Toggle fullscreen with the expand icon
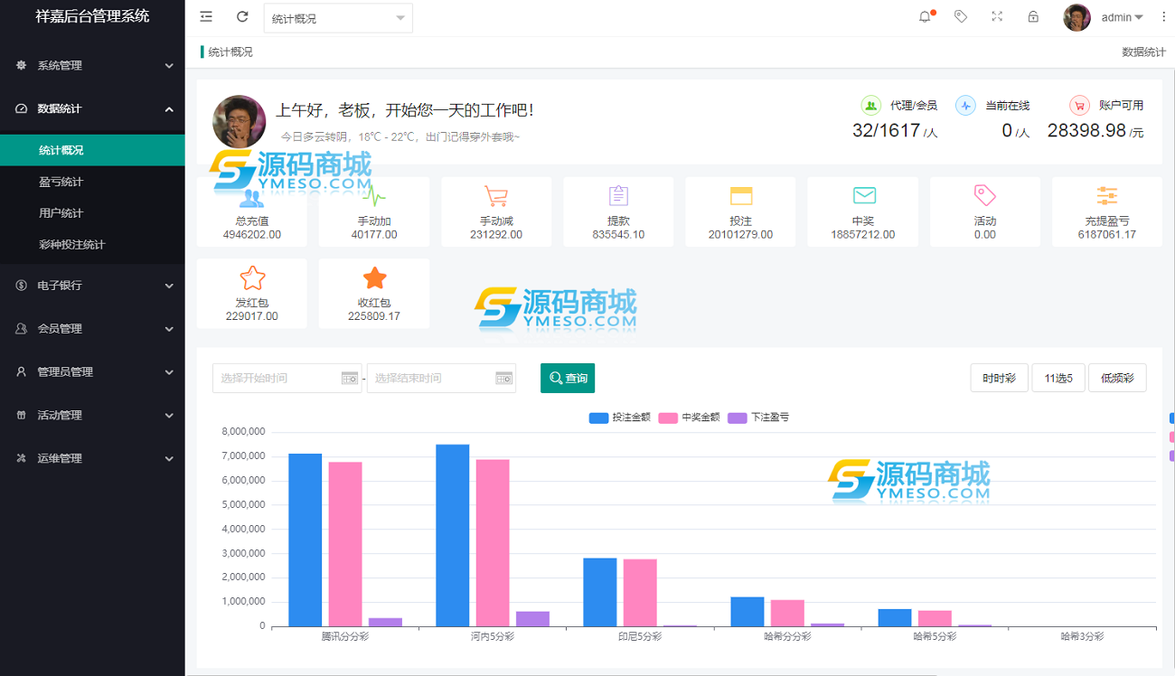Image resolution: width=1175 pixels, height=676 pixels. (997, 17)
